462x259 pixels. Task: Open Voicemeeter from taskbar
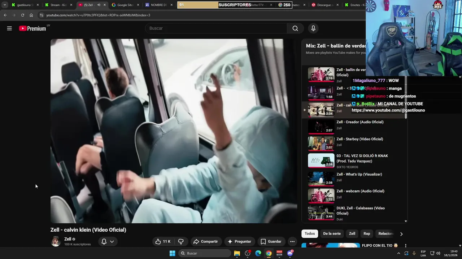279,253
